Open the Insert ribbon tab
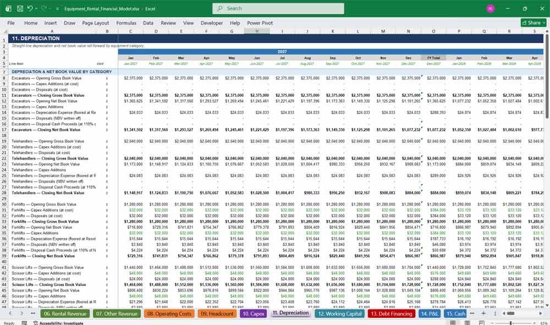This screenshot has width=550, height=325. tap(51, 23)
